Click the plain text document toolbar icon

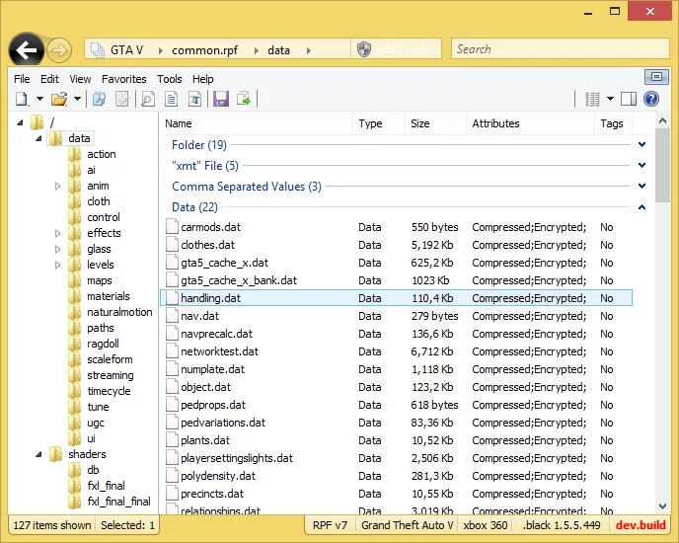[x=172, y=100]
